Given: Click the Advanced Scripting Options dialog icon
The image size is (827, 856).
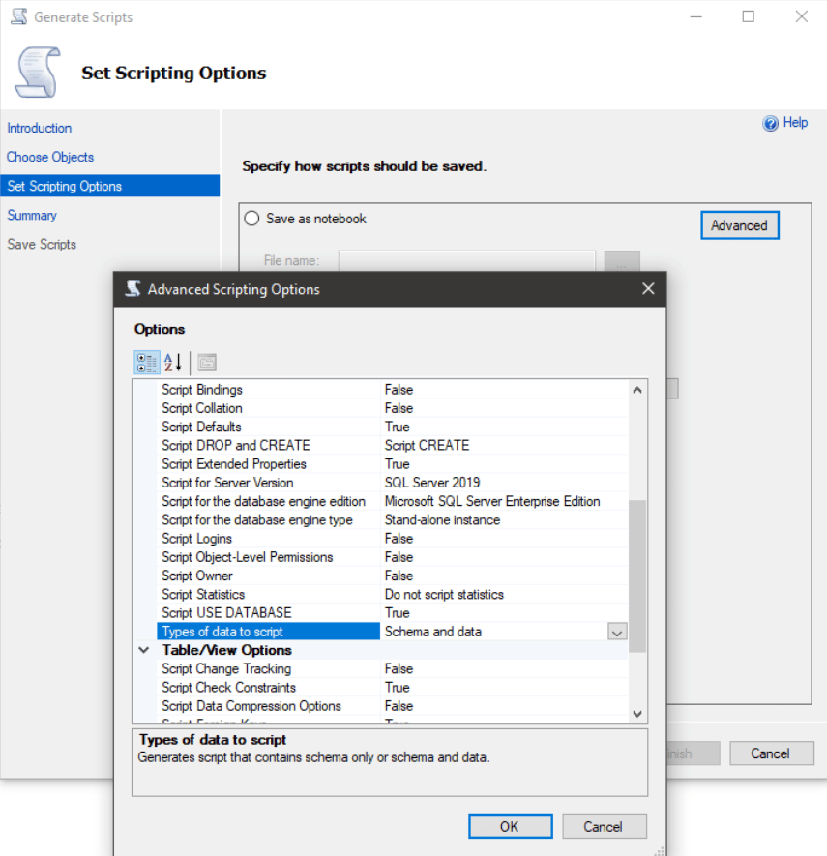Looking at the screenshot, I should pos(133,288).
